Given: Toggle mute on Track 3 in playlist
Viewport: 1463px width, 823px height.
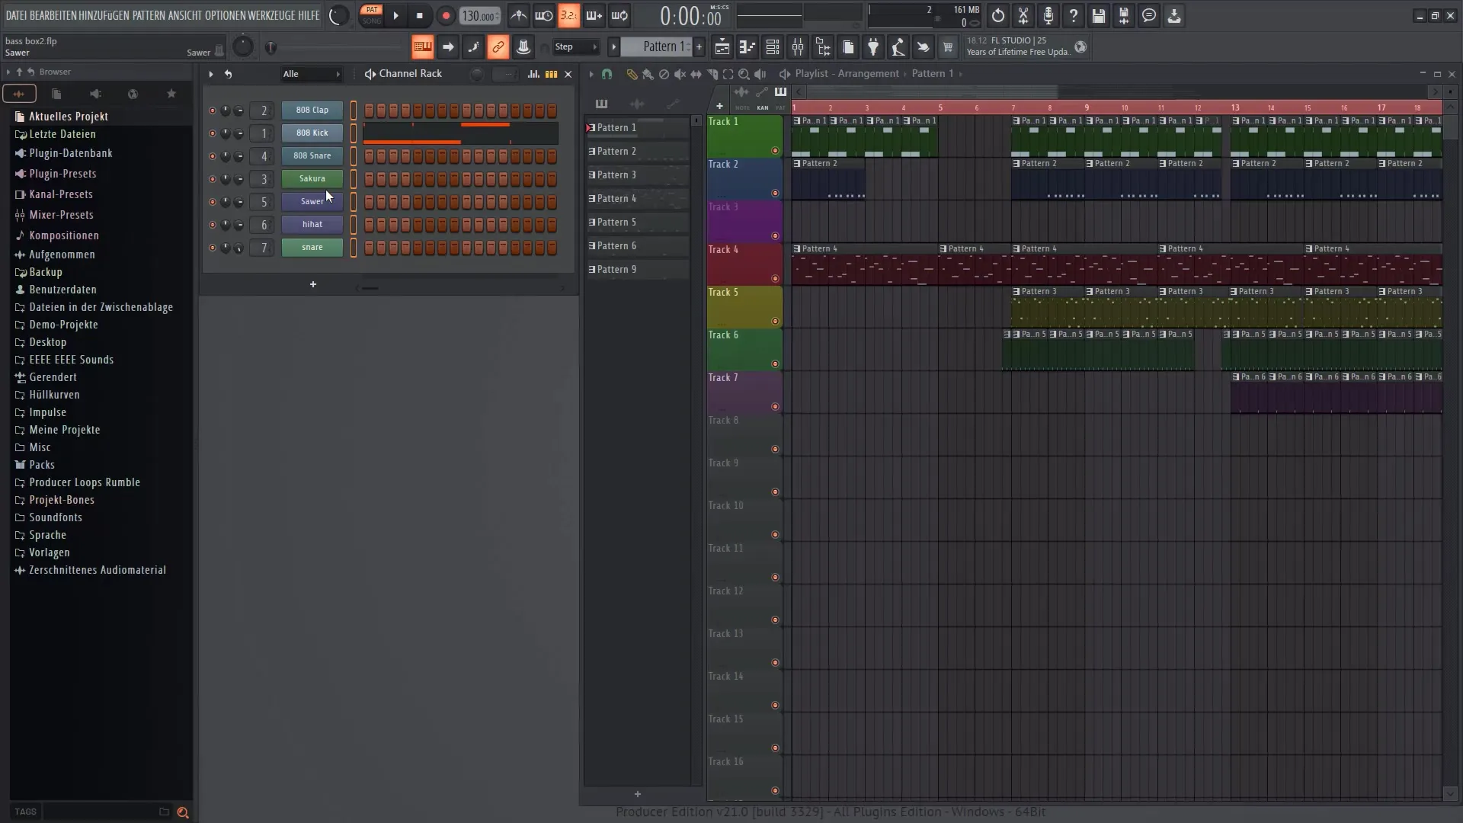Looking at the screenshot, I should [x=773, y=235].
